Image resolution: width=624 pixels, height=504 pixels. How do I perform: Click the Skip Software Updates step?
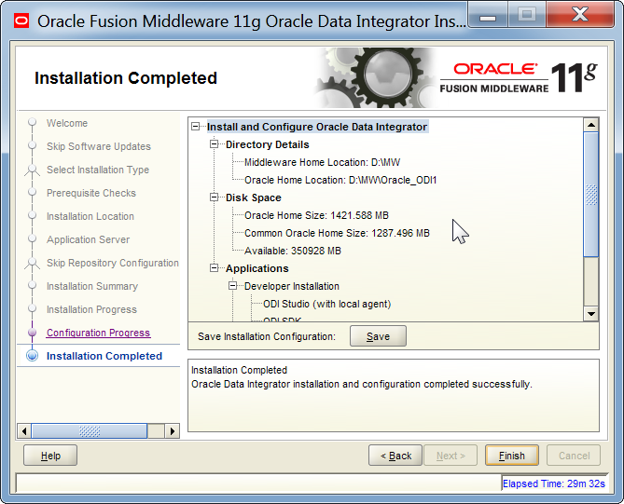click(99, 146)
